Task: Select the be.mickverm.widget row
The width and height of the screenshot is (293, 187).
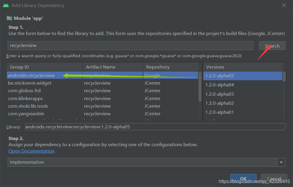Action: (x=102, y=83)
